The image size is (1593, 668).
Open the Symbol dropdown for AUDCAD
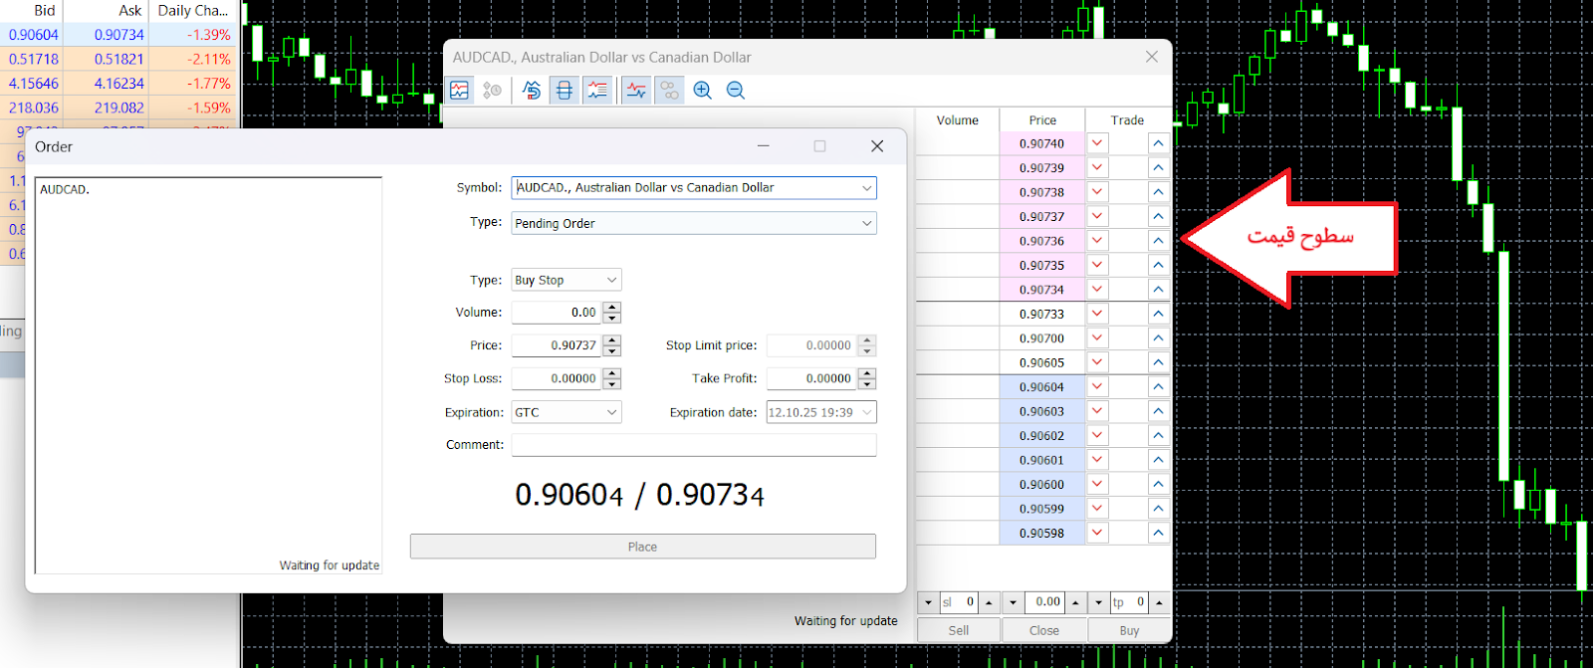coord(866,188)
